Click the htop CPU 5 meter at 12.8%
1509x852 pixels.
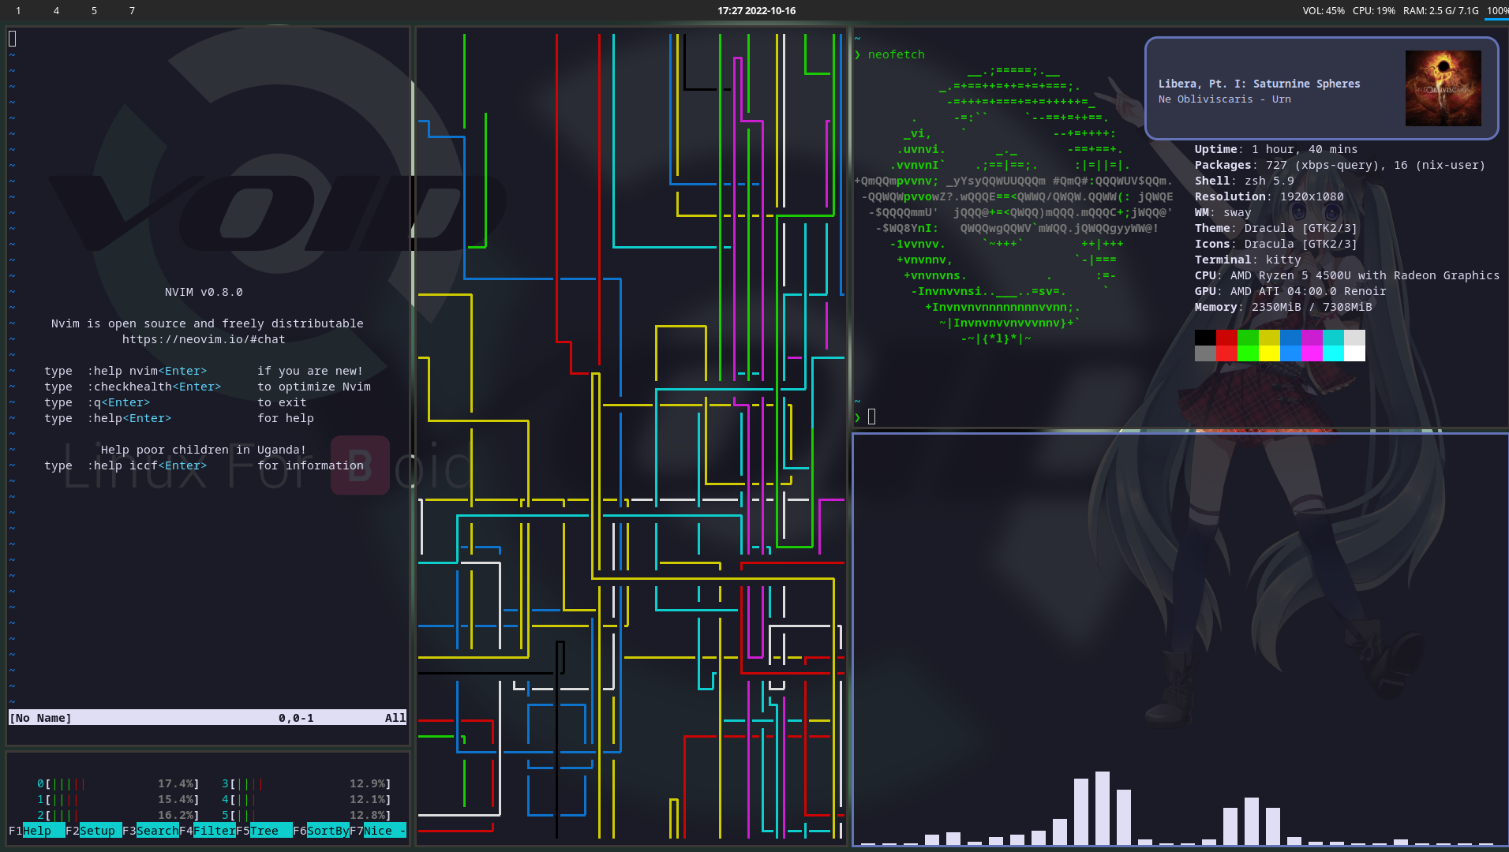coord(306,815)
